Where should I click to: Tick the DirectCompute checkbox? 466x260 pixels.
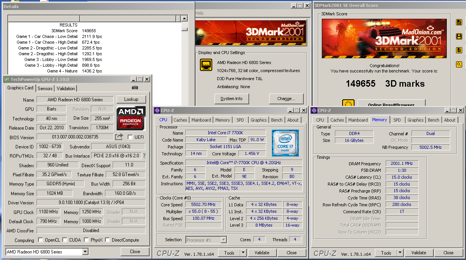tap(108, 240)
